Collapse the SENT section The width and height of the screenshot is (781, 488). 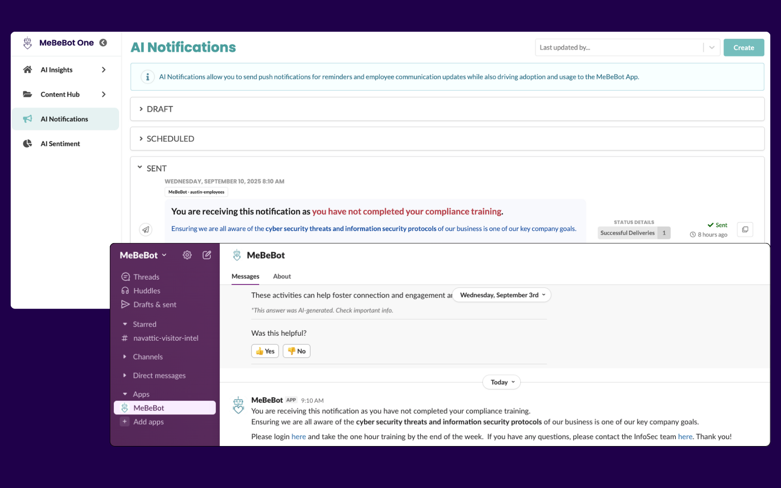140,167
